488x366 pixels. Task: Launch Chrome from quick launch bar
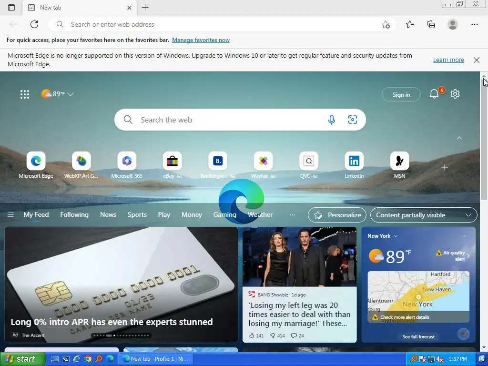[88, 359]
